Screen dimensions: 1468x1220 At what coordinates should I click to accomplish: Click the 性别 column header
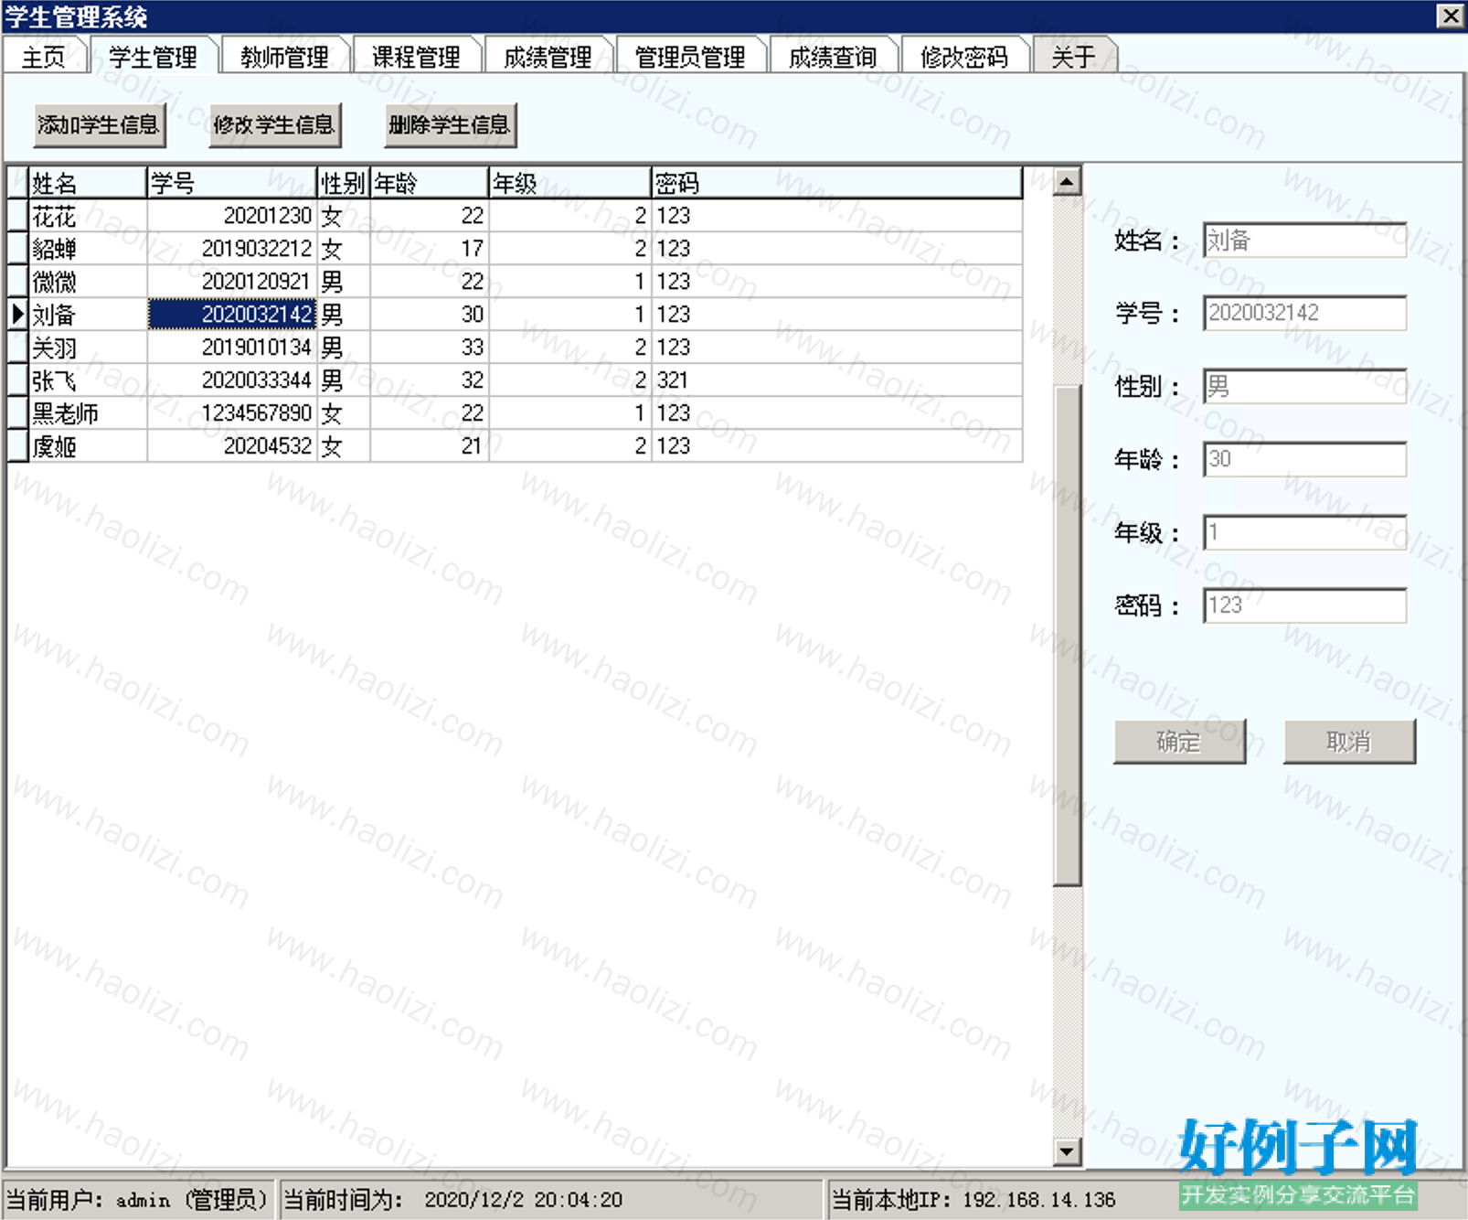click(344, 183)
